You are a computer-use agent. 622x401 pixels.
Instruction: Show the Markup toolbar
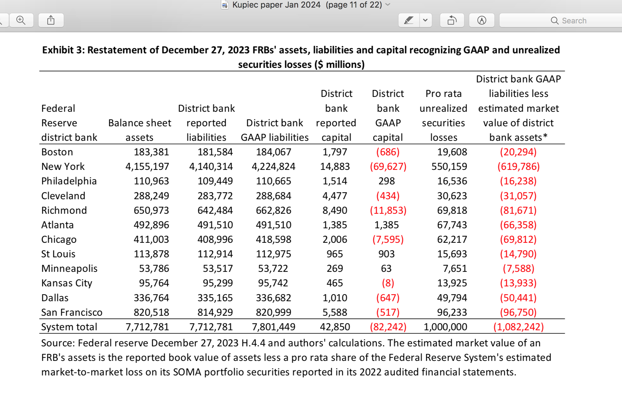click(x=482, y=21)
